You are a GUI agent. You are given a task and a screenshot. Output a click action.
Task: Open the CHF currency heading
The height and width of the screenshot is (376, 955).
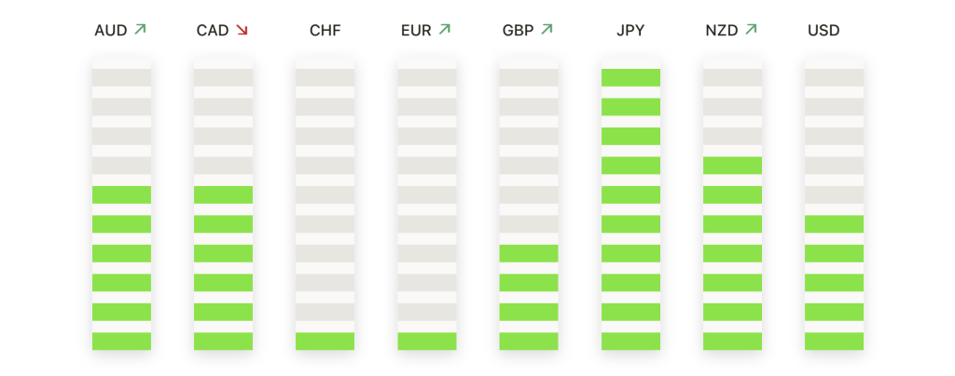coord(325,31)
